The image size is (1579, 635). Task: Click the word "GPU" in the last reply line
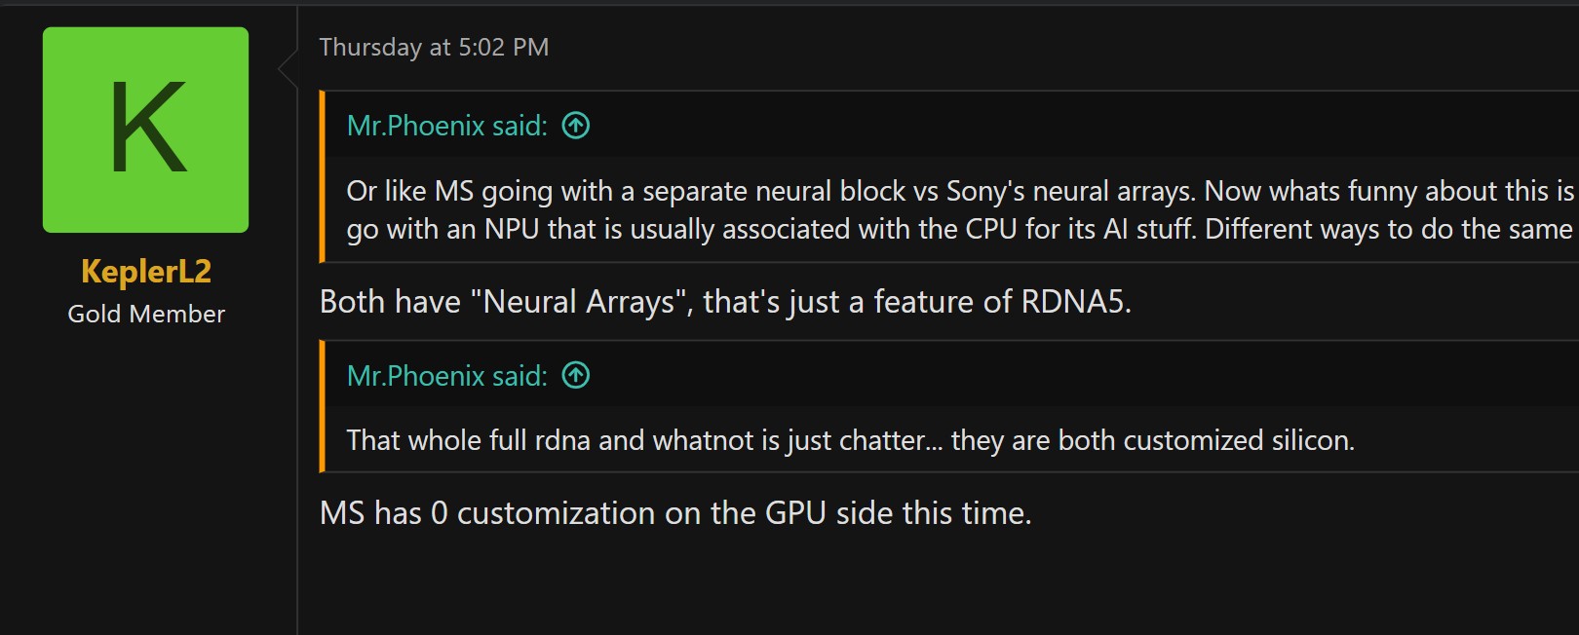pos(795,513)
